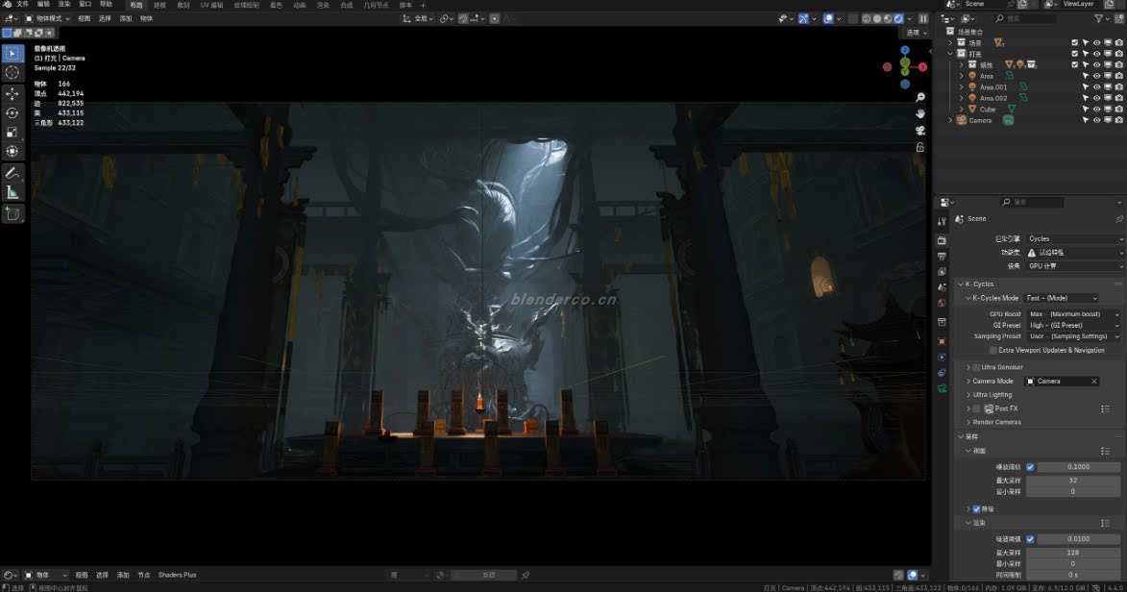Viewport: 1127px width, 592px height.
Task: Select the Rotate tool
Action: point(12,113)
